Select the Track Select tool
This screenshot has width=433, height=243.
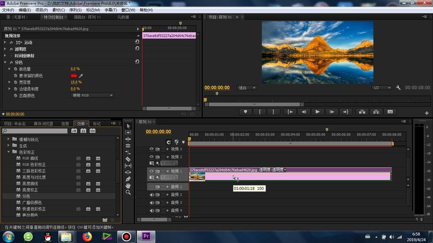click(x=128, y=133)
